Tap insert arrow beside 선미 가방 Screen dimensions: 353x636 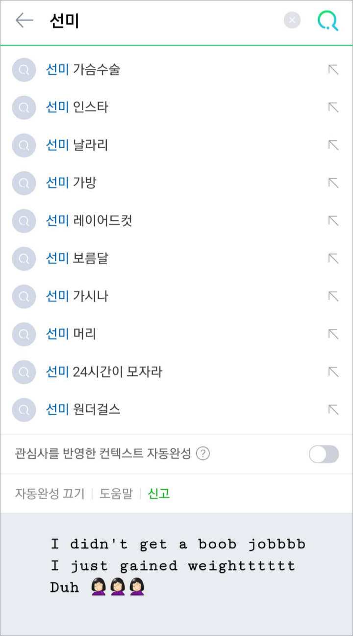[333, 183]
